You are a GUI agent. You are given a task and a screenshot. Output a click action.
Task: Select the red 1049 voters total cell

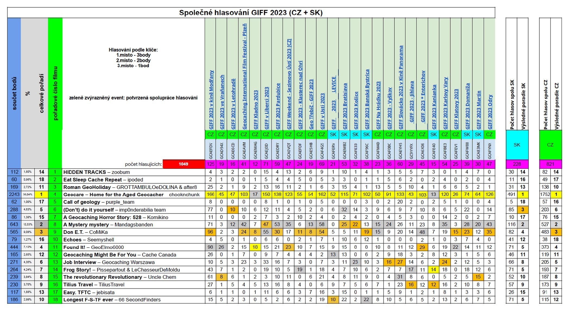[183, 164]
